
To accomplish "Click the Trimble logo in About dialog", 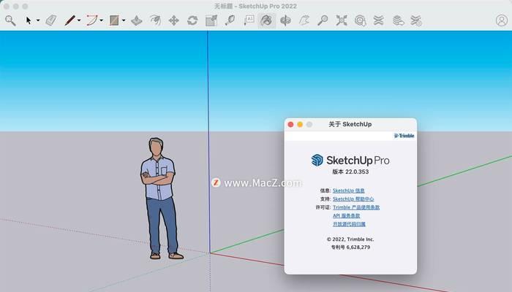I will (x=404, y=136).
